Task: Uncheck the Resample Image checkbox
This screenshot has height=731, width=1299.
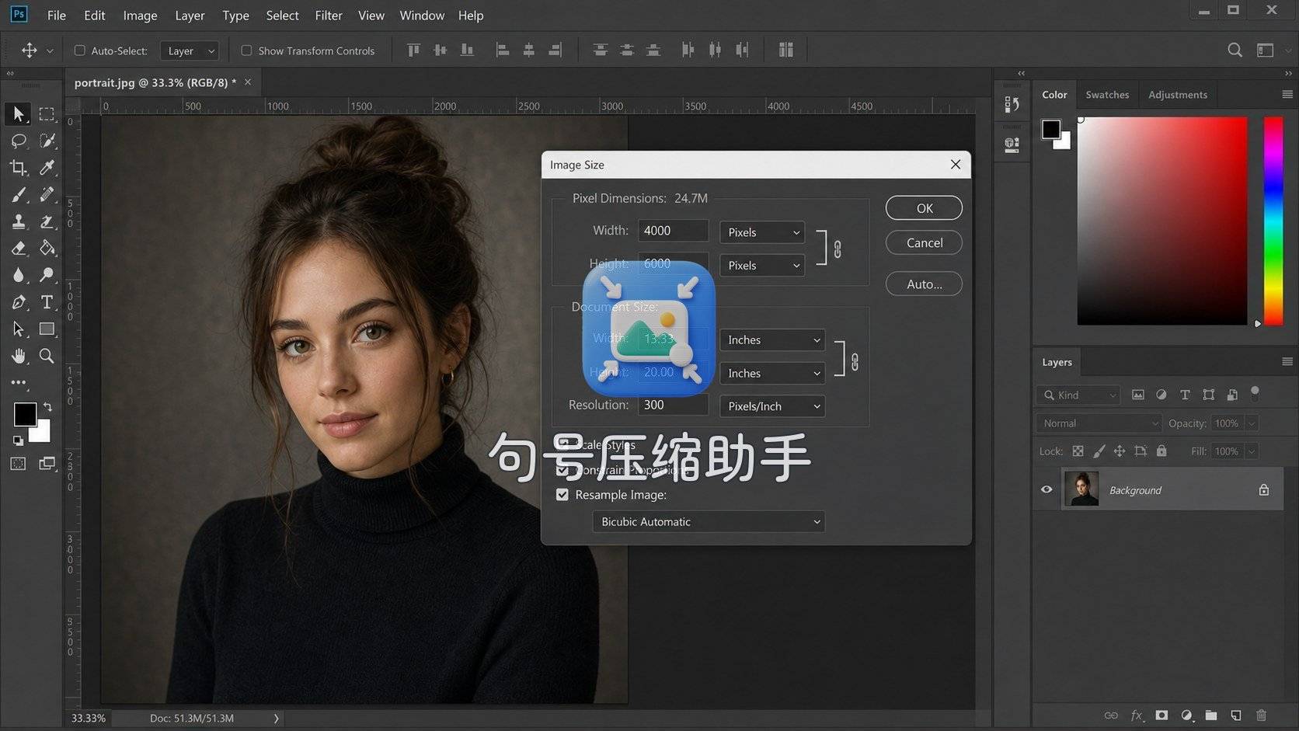Action: coord(562,495)
